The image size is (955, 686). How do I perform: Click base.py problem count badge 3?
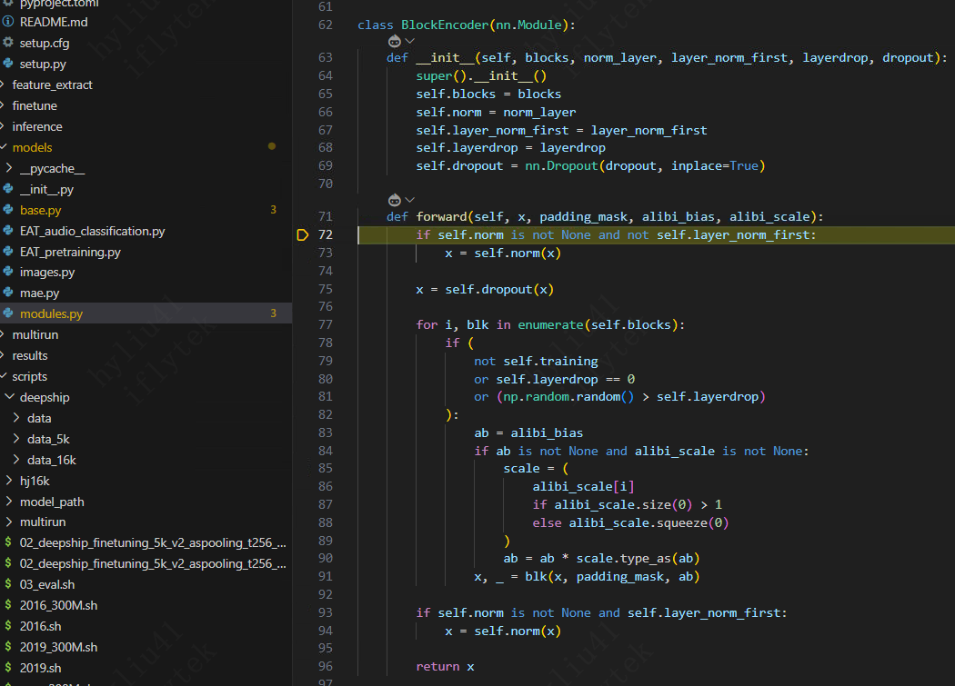pyautogui.click(x=273, y=209)
